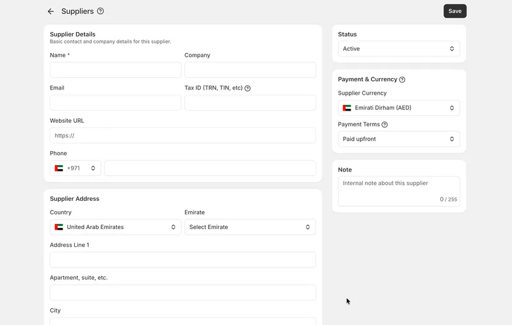Focus the Email input field
The image size is (512, 325).
tap(115, 103)
